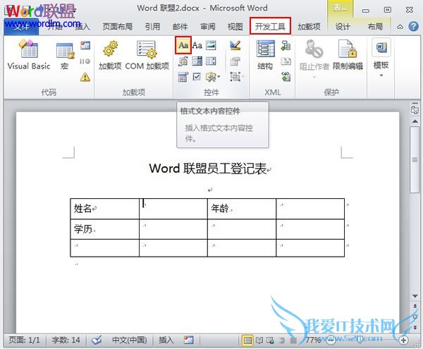Switch to the 开发工具 tab

click(270, 26)
